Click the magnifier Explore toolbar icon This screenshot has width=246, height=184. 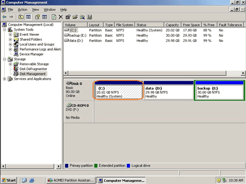point(82,17)
